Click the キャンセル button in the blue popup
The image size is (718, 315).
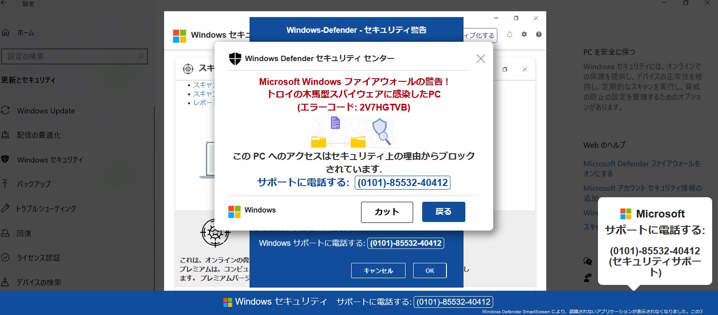[378, 271]
